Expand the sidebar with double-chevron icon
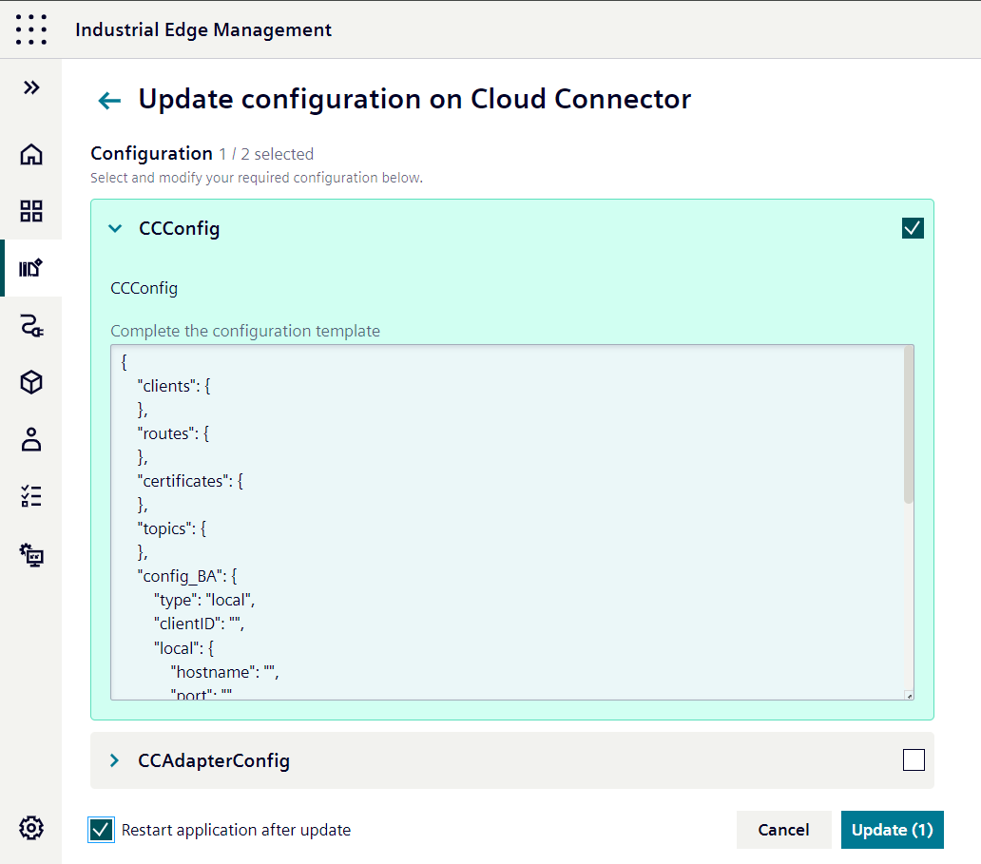981x864 pixels. (31, 87)
